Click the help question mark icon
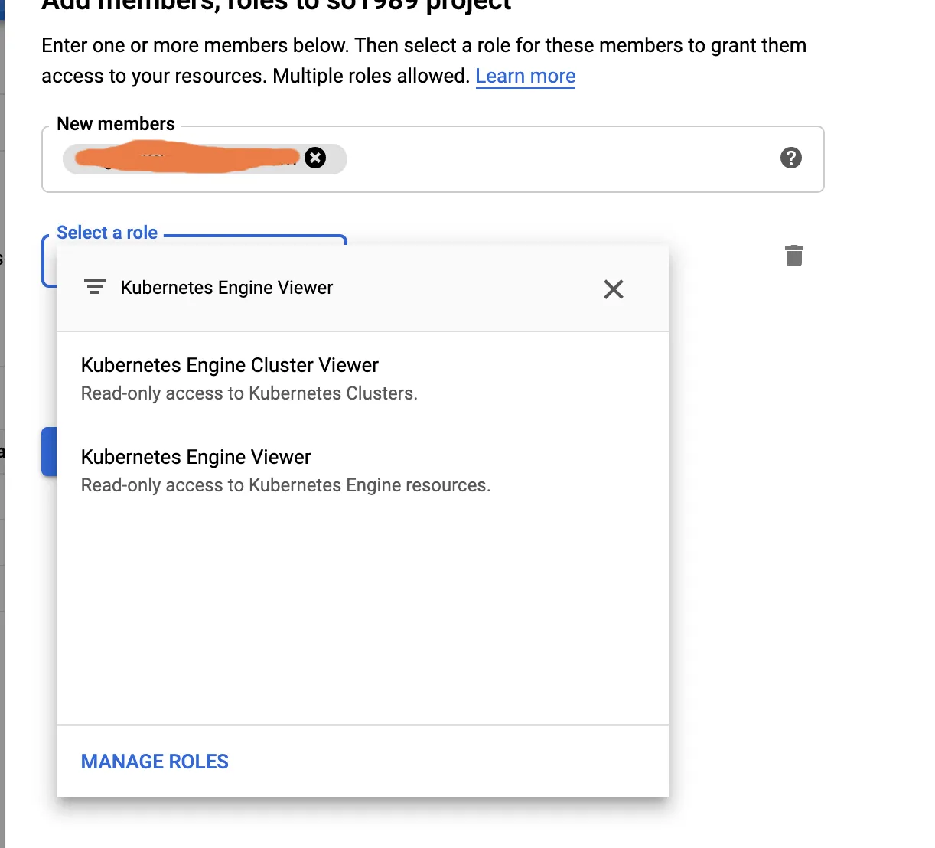The width and height of the screenshot is (935, 848). point(790,158)
